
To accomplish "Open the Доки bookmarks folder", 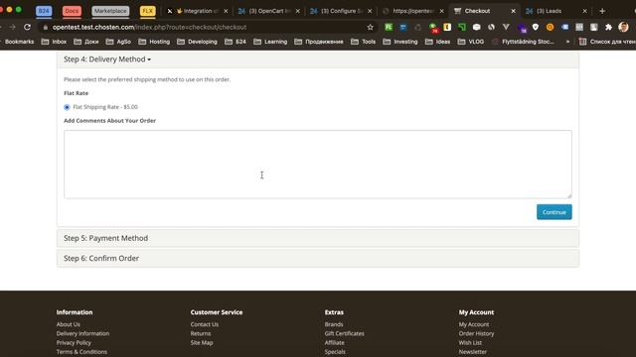I will point(86,42).
